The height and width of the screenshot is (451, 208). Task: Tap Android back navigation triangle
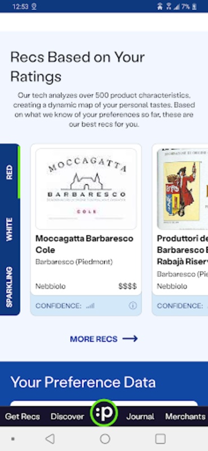point(50,439)
